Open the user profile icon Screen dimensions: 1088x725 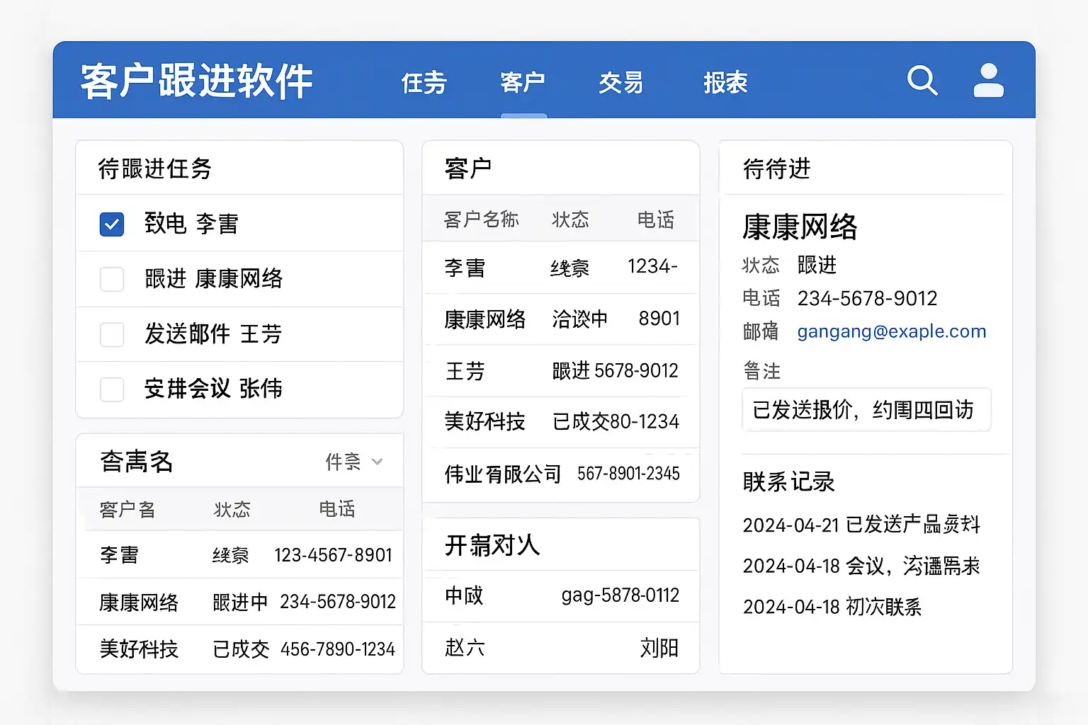[x=988, y=81]
